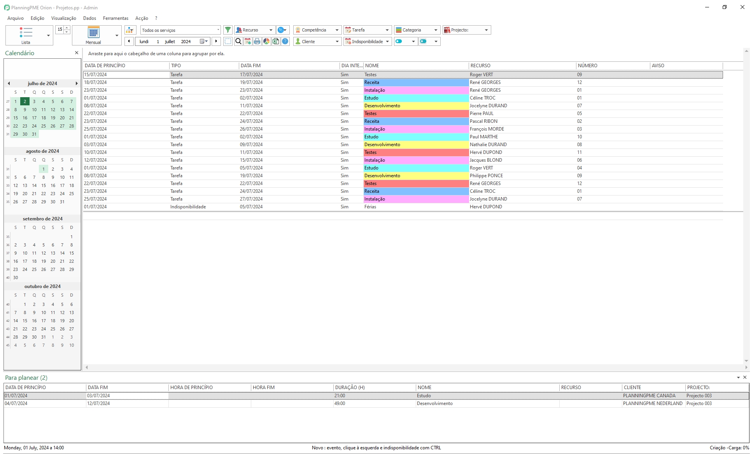Screen dimensions: 753x454
Task: Open the ? help menu
Action: tap(156, 18)
